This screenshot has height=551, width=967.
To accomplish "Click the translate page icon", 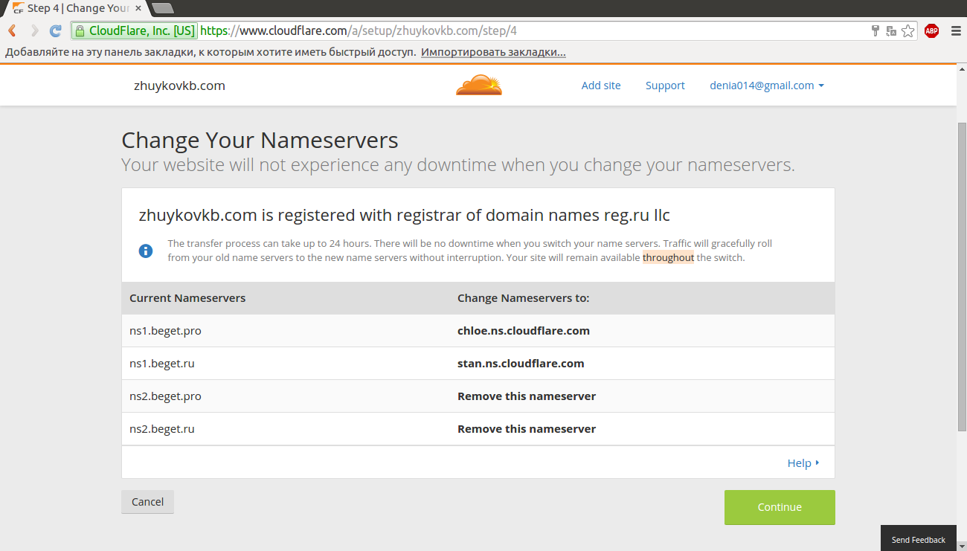I will [x=891, y=31].
